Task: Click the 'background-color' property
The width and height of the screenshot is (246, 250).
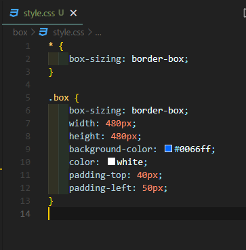Action: (110, 149)
